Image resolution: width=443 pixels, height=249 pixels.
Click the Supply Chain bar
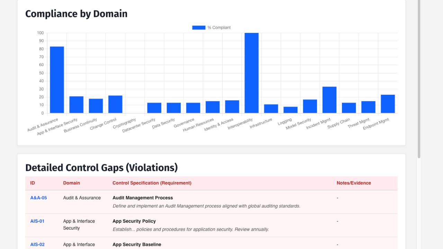point(349,108)
